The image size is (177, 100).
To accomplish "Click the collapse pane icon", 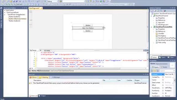I will [x=148, y=51].
